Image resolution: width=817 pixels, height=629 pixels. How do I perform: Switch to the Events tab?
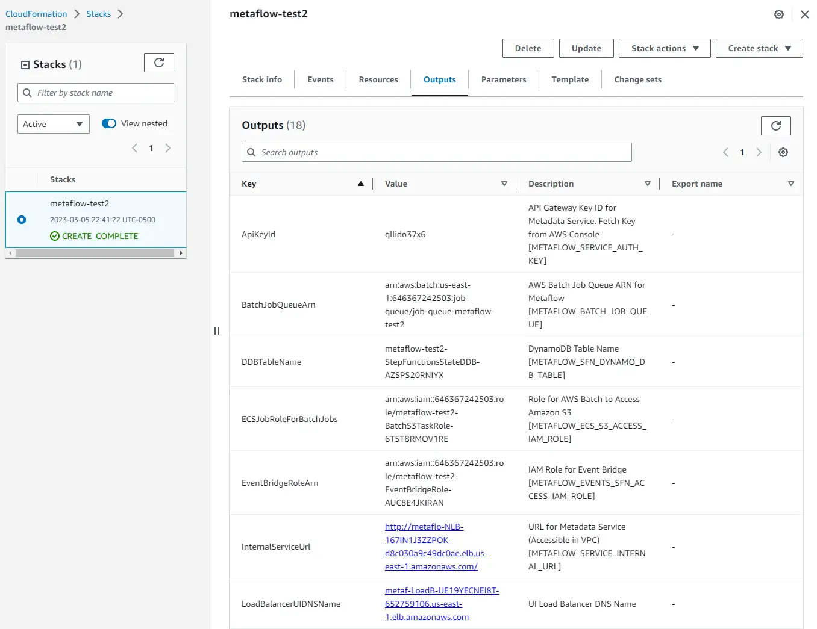click(321, 79)
